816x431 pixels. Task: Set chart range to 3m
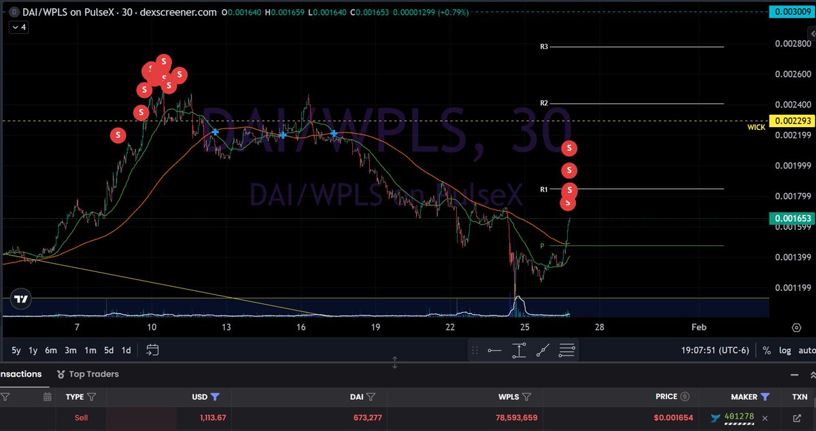71,350
